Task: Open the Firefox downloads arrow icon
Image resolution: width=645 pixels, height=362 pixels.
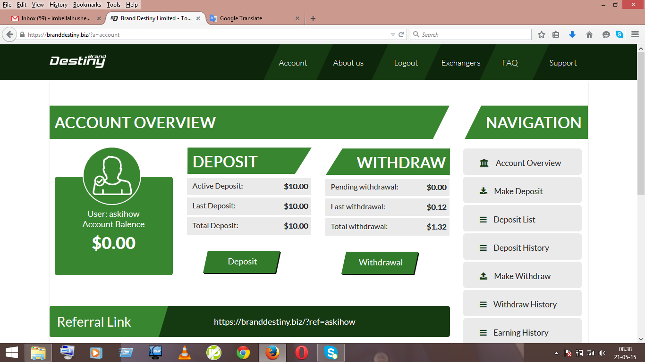Action: [572, 34]
